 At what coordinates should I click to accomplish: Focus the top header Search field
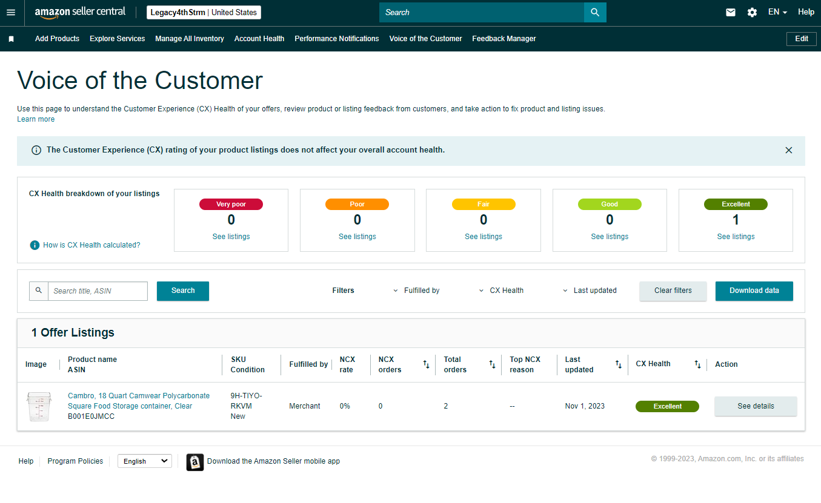pos(482,12)
